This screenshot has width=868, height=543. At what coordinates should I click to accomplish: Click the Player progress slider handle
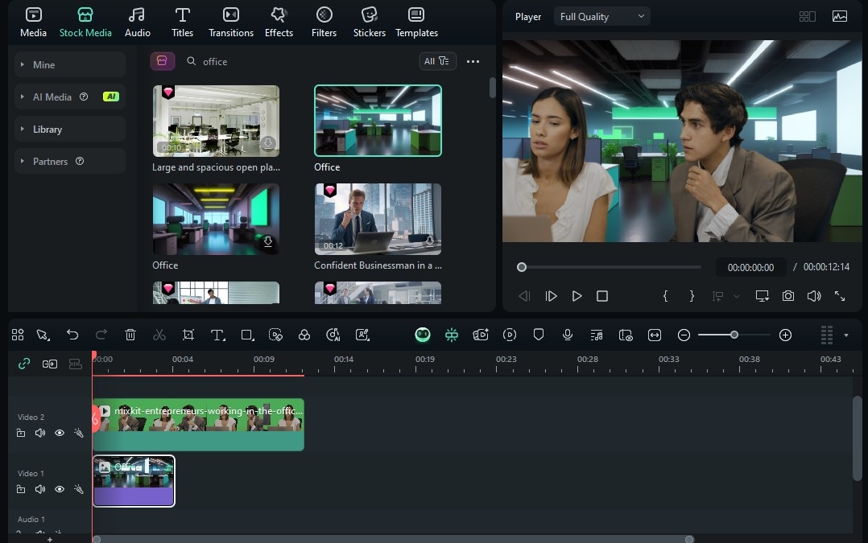point(522,267)
